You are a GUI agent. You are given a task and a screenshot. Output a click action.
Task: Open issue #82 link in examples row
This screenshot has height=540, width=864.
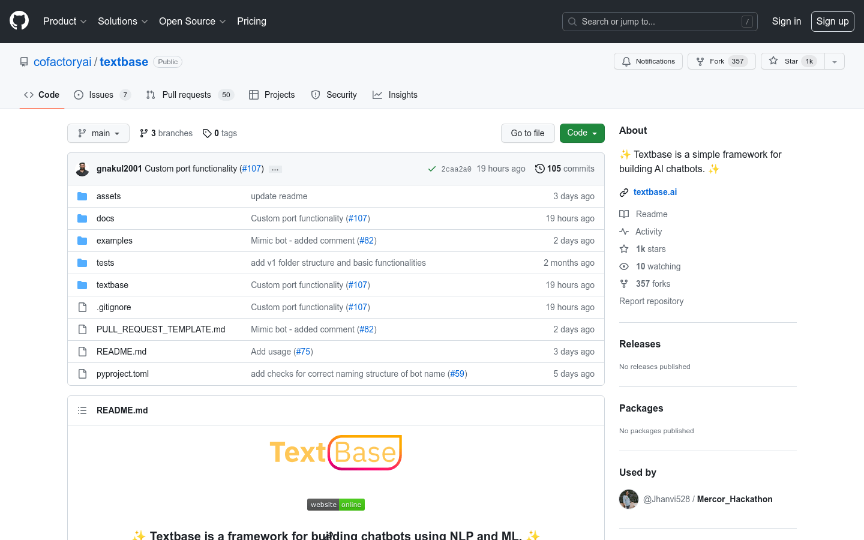tap(367, 241)
